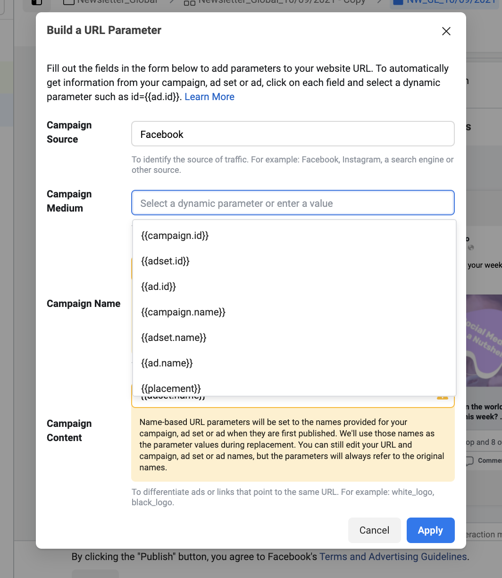Select {{placement}} from the parameter list
Viewport: 502px width, 578px height.
pos(170,388)
